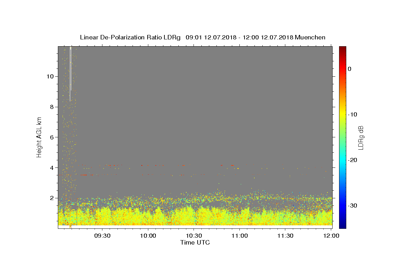Click the plot title 'Linear De-Polarization Ratio LDRg'
The height and width of the screenshot is (274, 411).
pyautogui.click(x=130, y=37)
